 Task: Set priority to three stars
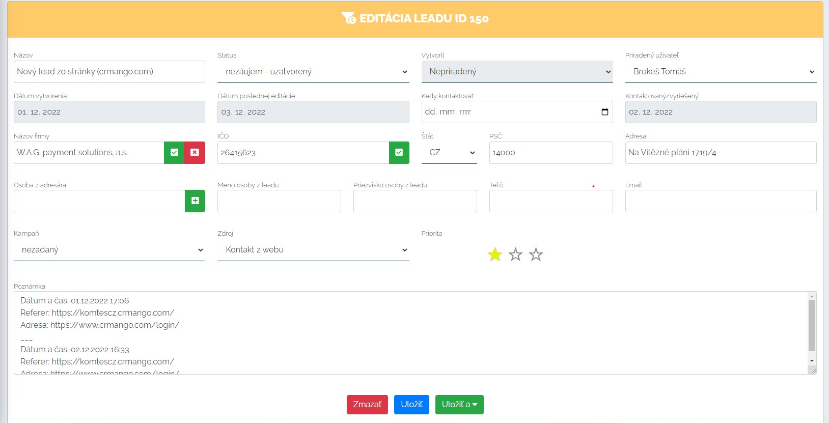536,255
